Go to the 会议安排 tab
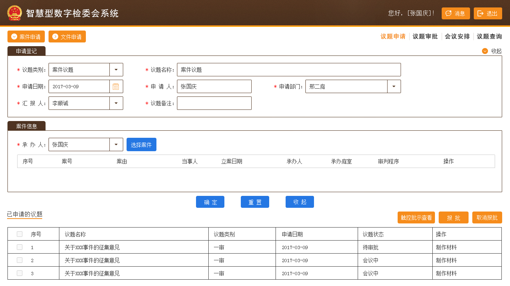The image size is (510, 286). 457,36
